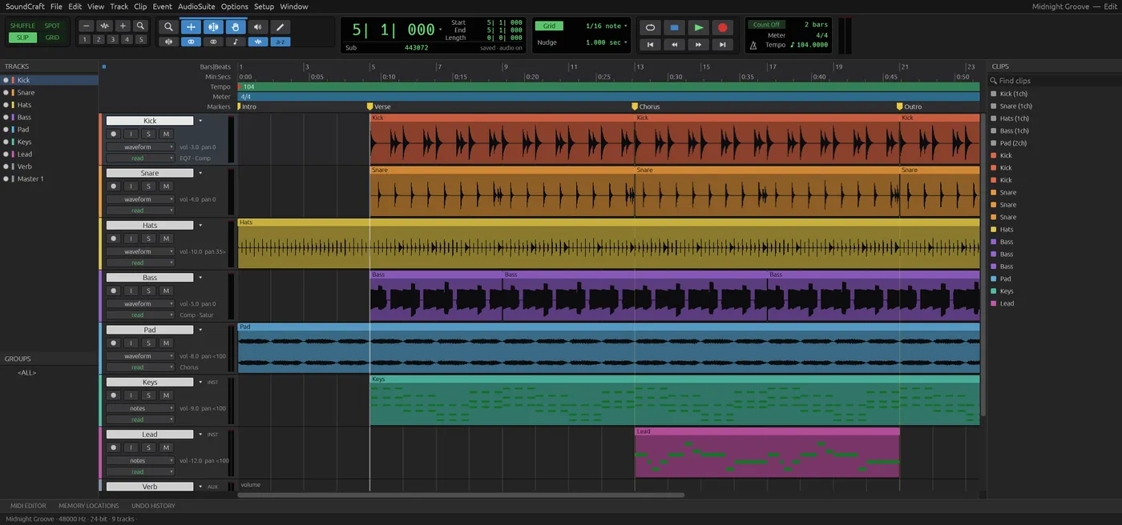
Task: Enable Shuffle edit mode
Action: click(x=22, y=26)
